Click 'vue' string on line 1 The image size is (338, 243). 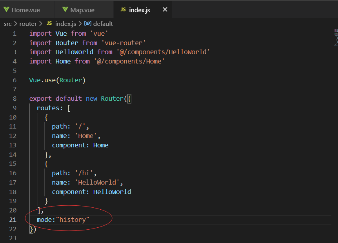tap(99, 34)
